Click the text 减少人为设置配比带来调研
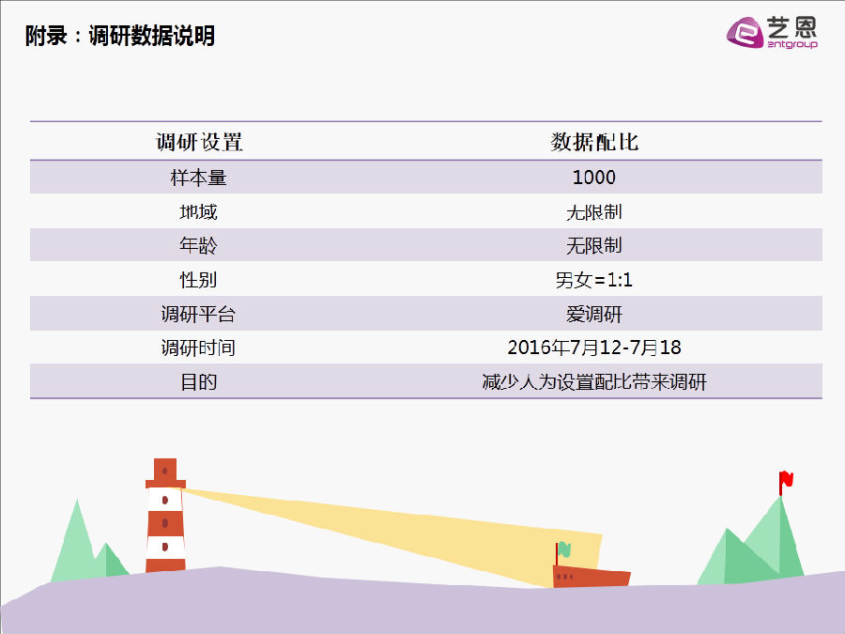Image resolution: width=845 pixels, height=634 pixels. pos(594,381)
